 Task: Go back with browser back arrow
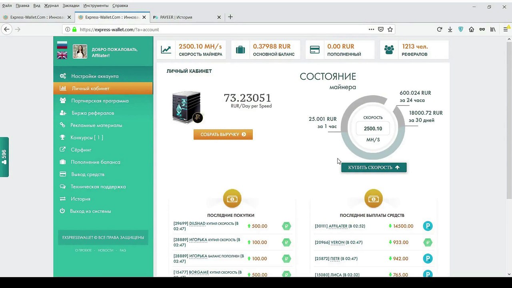point(6,29)
